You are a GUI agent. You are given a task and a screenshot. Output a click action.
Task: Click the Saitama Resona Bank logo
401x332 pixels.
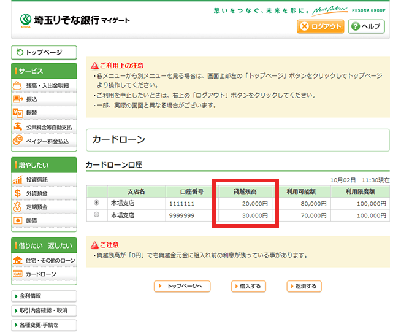(x=75, y=20)
